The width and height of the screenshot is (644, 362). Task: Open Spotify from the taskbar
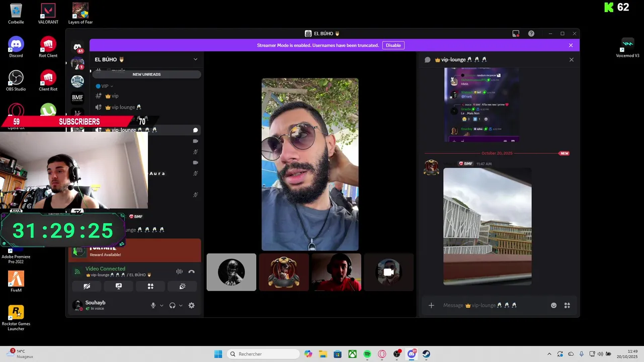(x=367, y=354)
